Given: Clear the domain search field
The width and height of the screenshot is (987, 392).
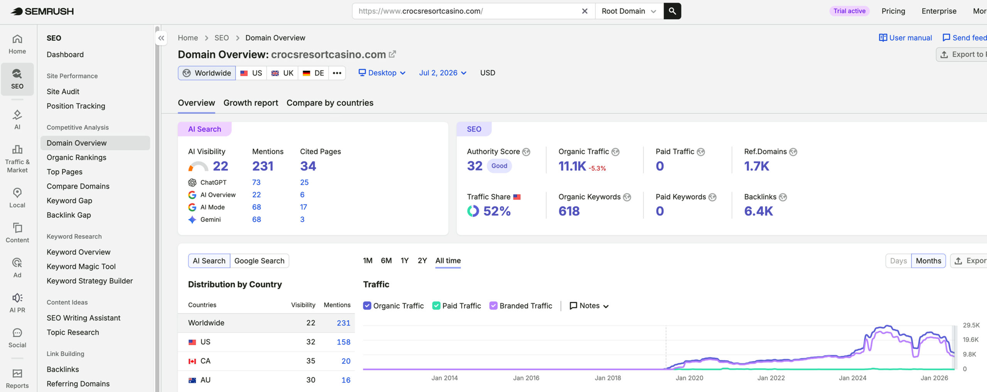Looking at the screenshot, I should [584, 11].
